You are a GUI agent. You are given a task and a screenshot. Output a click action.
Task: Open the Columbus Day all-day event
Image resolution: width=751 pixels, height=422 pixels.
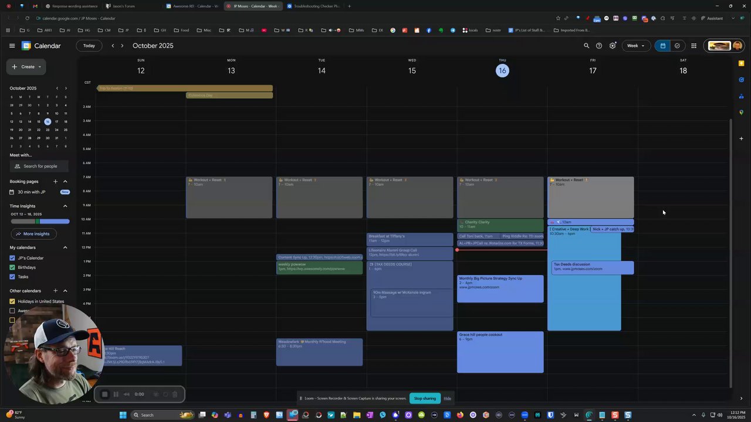pos(229,96)
